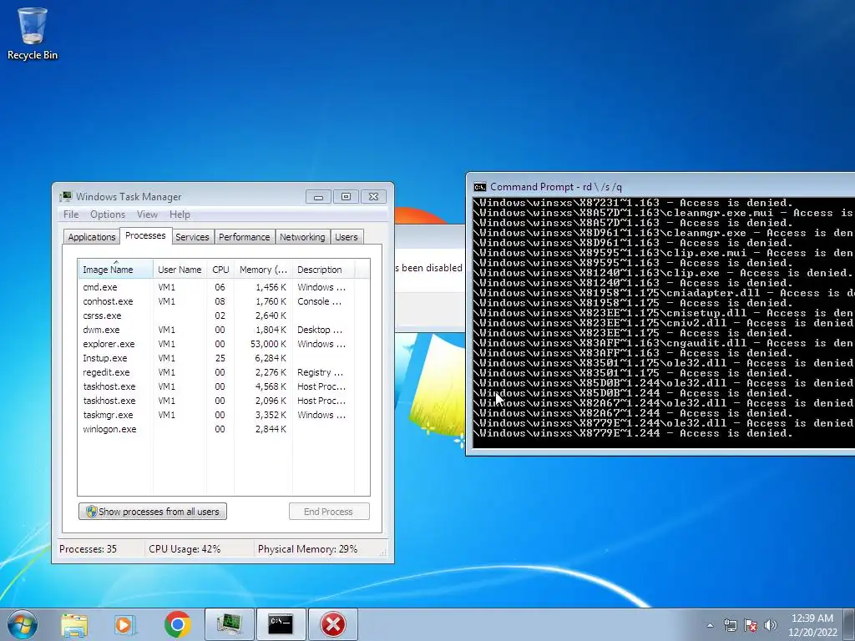Select the Instup.exe process row
The width and height of the screenshot is (855, 641).
coord(224,358)
